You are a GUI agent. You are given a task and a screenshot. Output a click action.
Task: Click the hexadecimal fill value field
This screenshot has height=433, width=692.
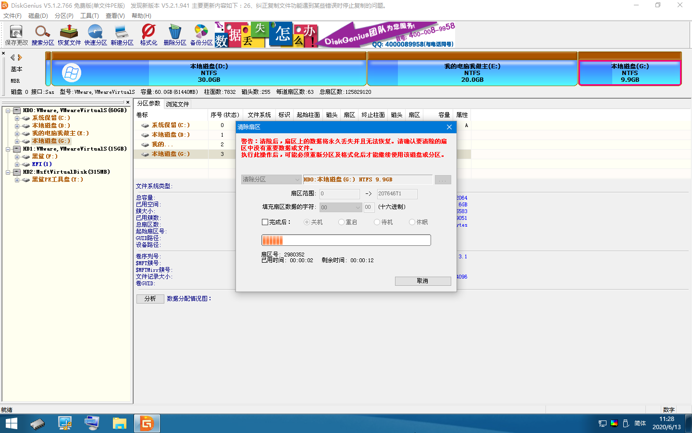[369, 207]
